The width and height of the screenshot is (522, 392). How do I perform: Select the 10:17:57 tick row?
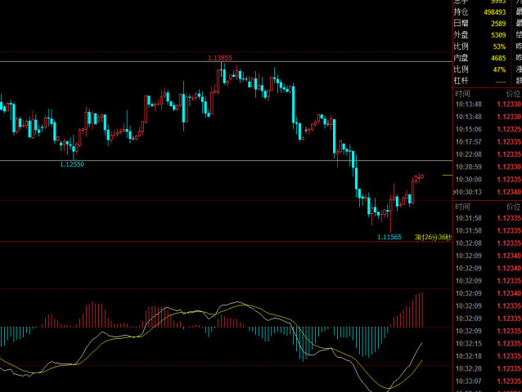[487, 141]
